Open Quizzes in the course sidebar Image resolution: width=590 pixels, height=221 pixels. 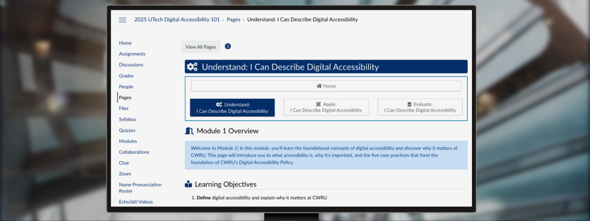[x=127, y=130]
